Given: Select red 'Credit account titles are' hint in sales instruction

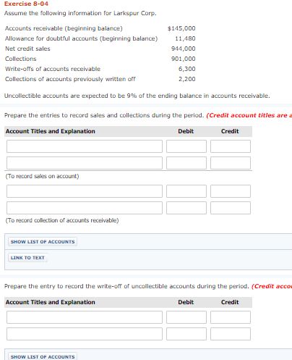Looking at the screenshot, I should click(x=249, y=115).
